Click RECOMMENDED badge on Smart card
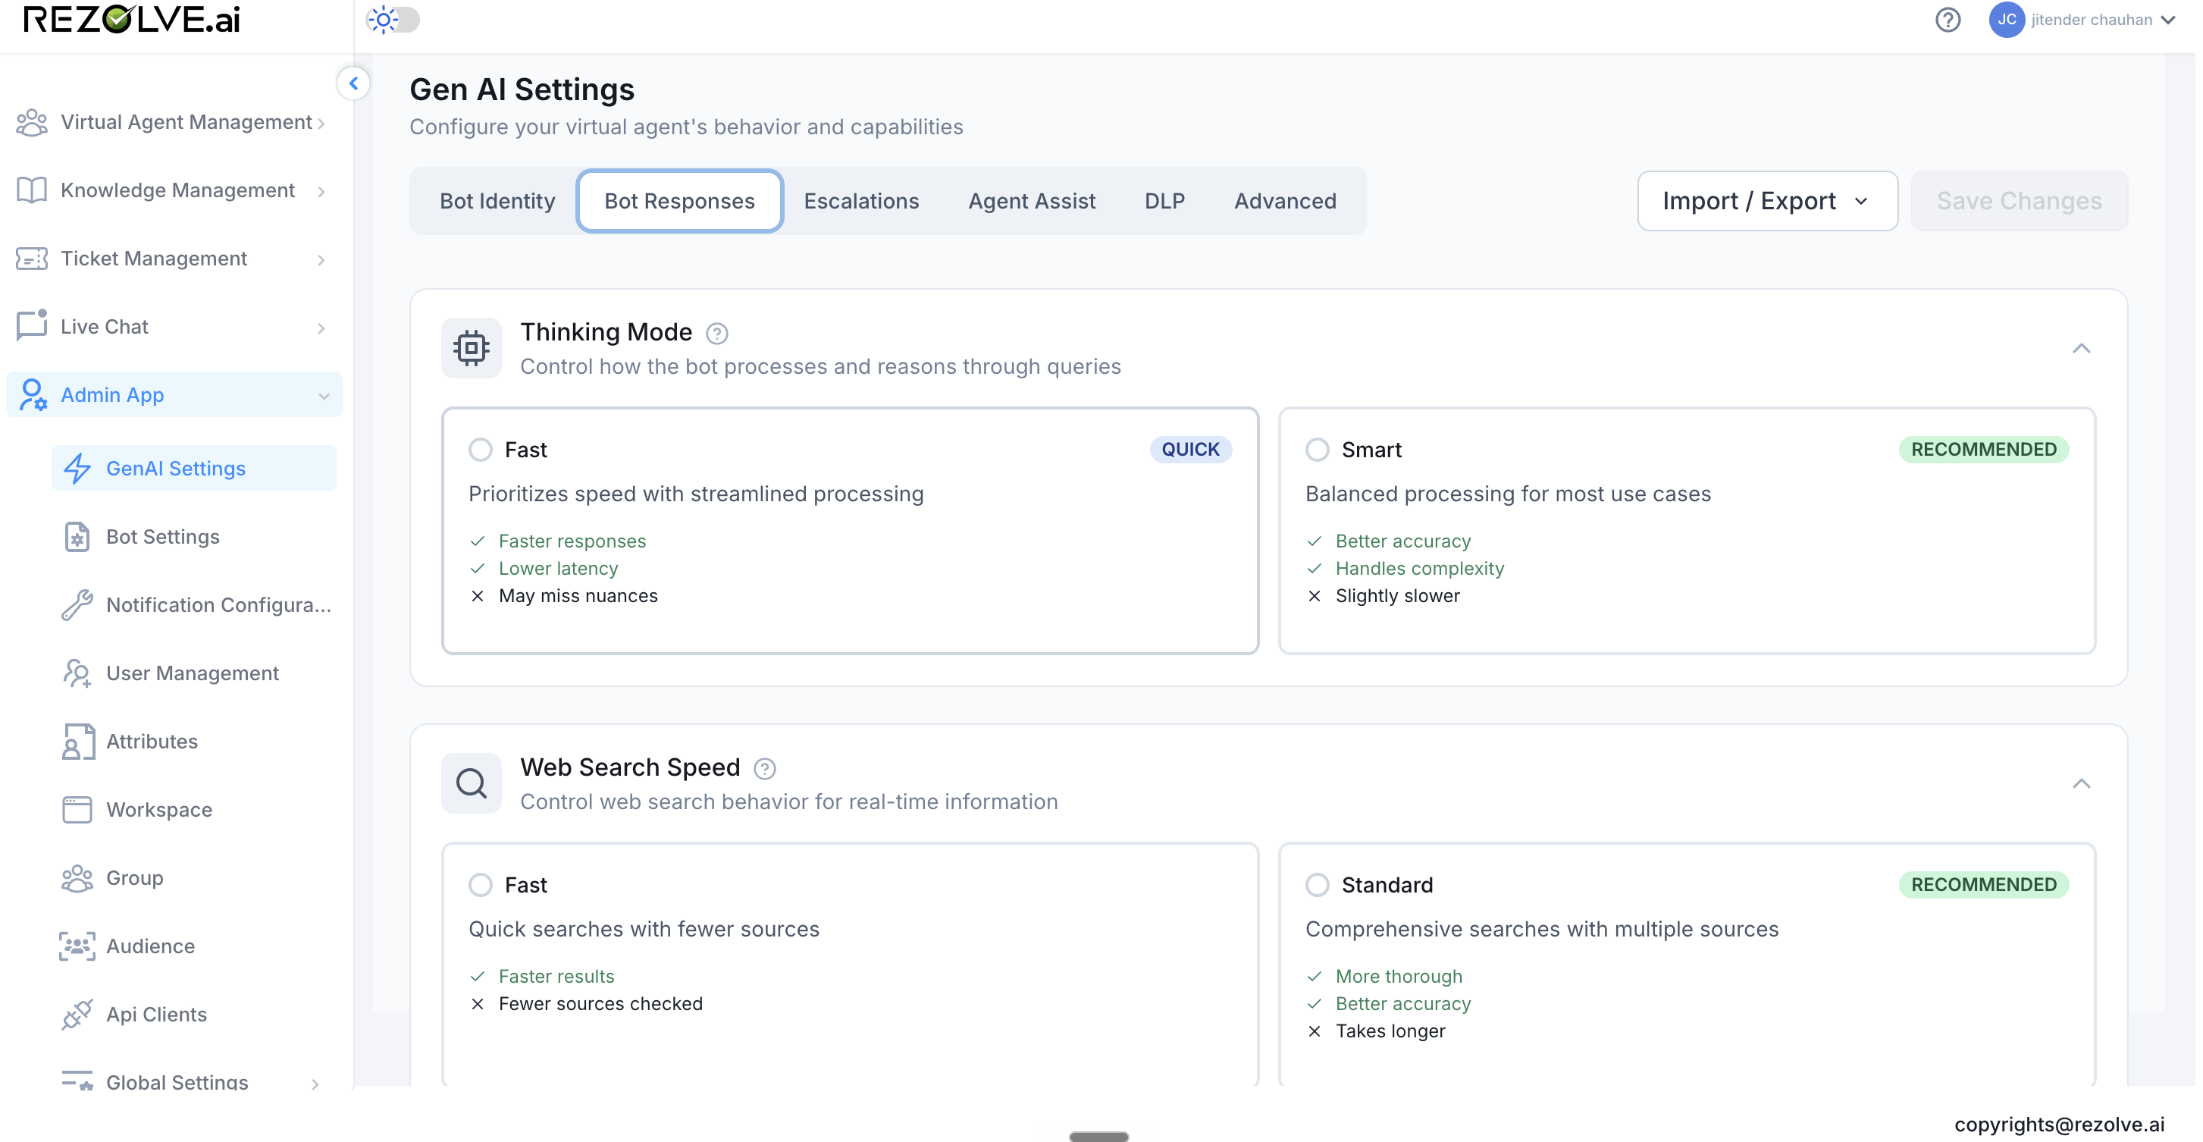 pos(1983,450)
